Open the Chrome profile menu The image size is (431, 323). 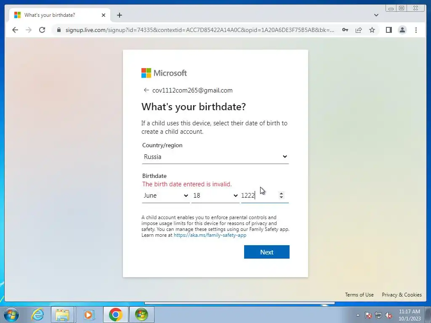[x=402, y=30]
